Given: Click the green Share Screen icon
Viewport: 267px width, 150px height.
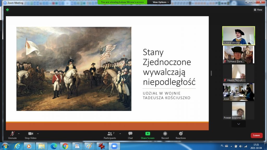Looking at the screenshot, I should pos(148,134).
